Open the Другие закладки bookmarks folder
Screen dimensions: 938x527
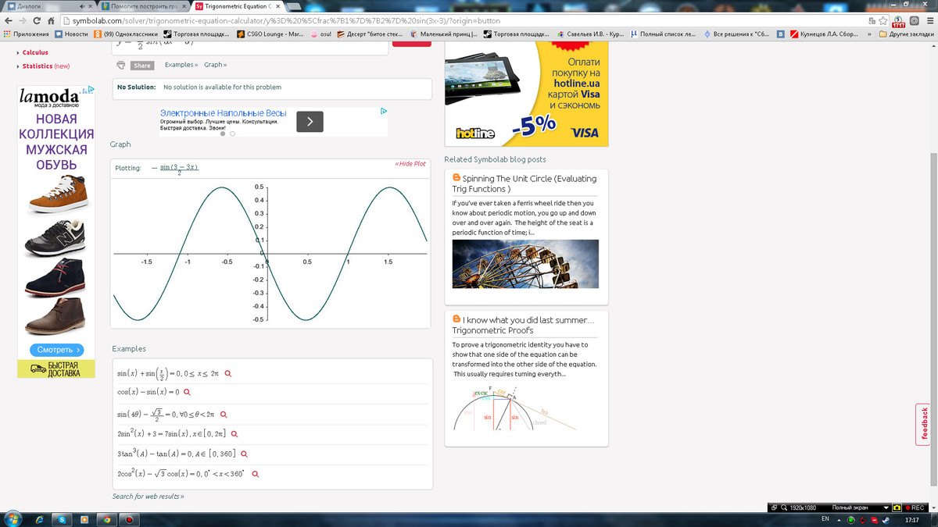pyautogui.click(x=906, y=34)
